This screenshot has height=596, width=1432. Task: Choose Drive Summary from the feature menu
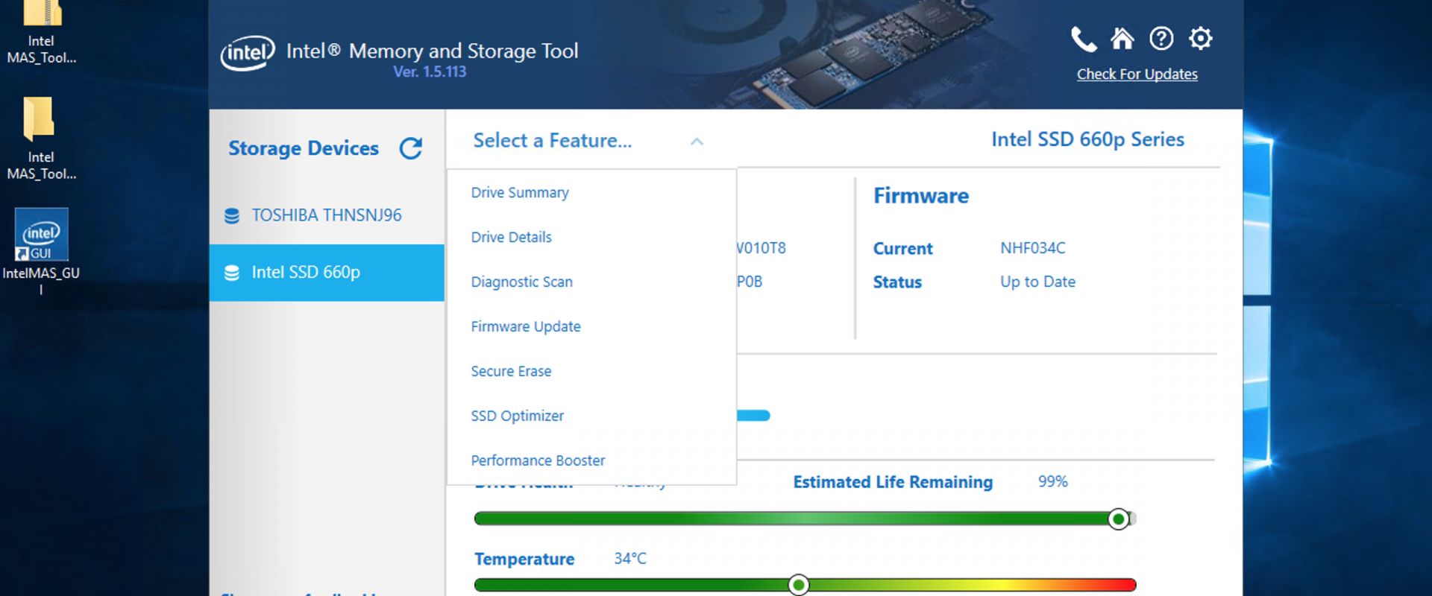pyautogui.click(x=520, y=192)
